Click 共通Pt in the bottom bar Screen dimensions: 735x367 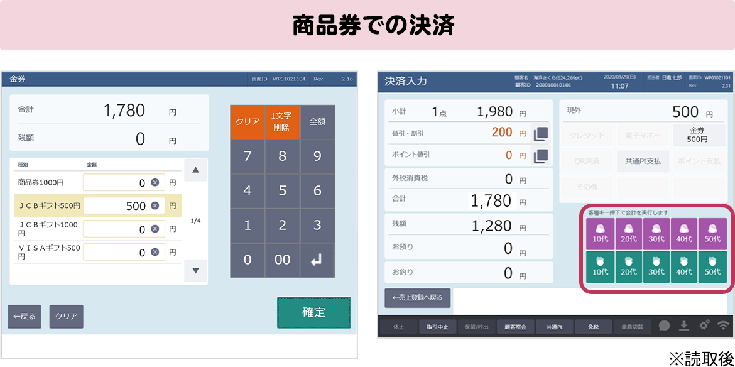coord(554,327)
